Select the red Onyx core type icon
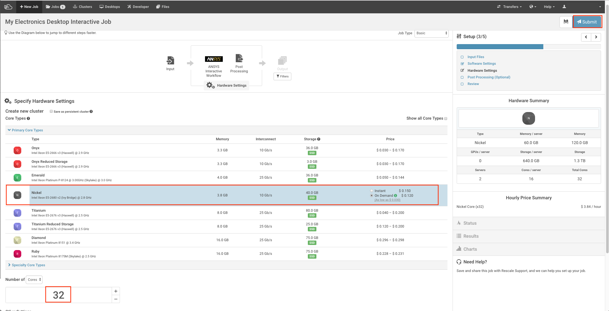 [x=17, y=150]
